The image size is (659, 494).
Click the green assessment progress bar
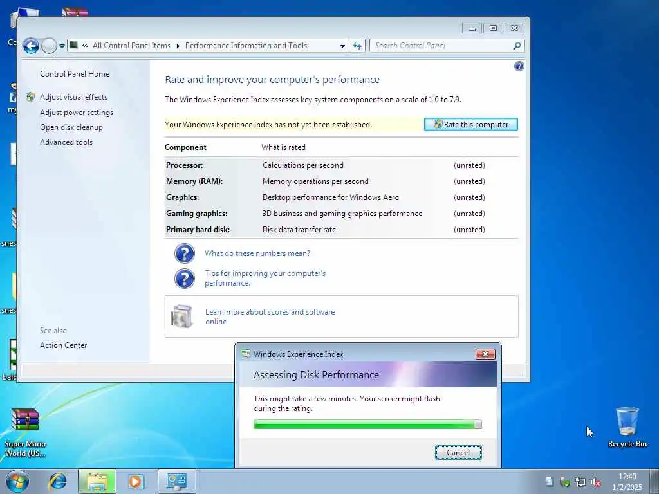click(x=367, y=425)
